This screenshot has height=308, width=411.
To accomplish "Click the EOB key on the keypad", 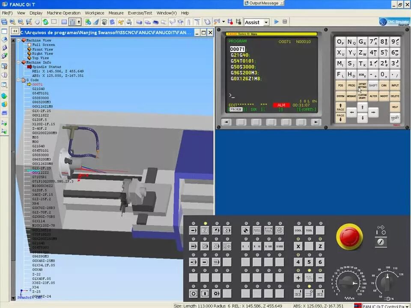I will click(362, 74).
